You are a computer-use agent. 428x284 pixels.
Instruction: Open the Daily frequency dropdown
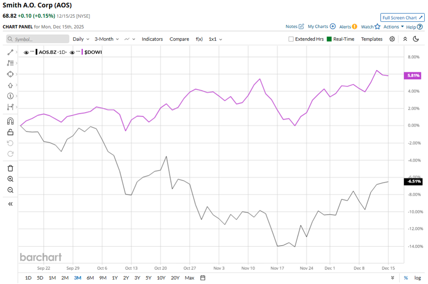81,39
